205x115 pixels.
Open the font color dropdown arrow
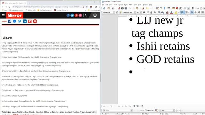coord(173,12)
